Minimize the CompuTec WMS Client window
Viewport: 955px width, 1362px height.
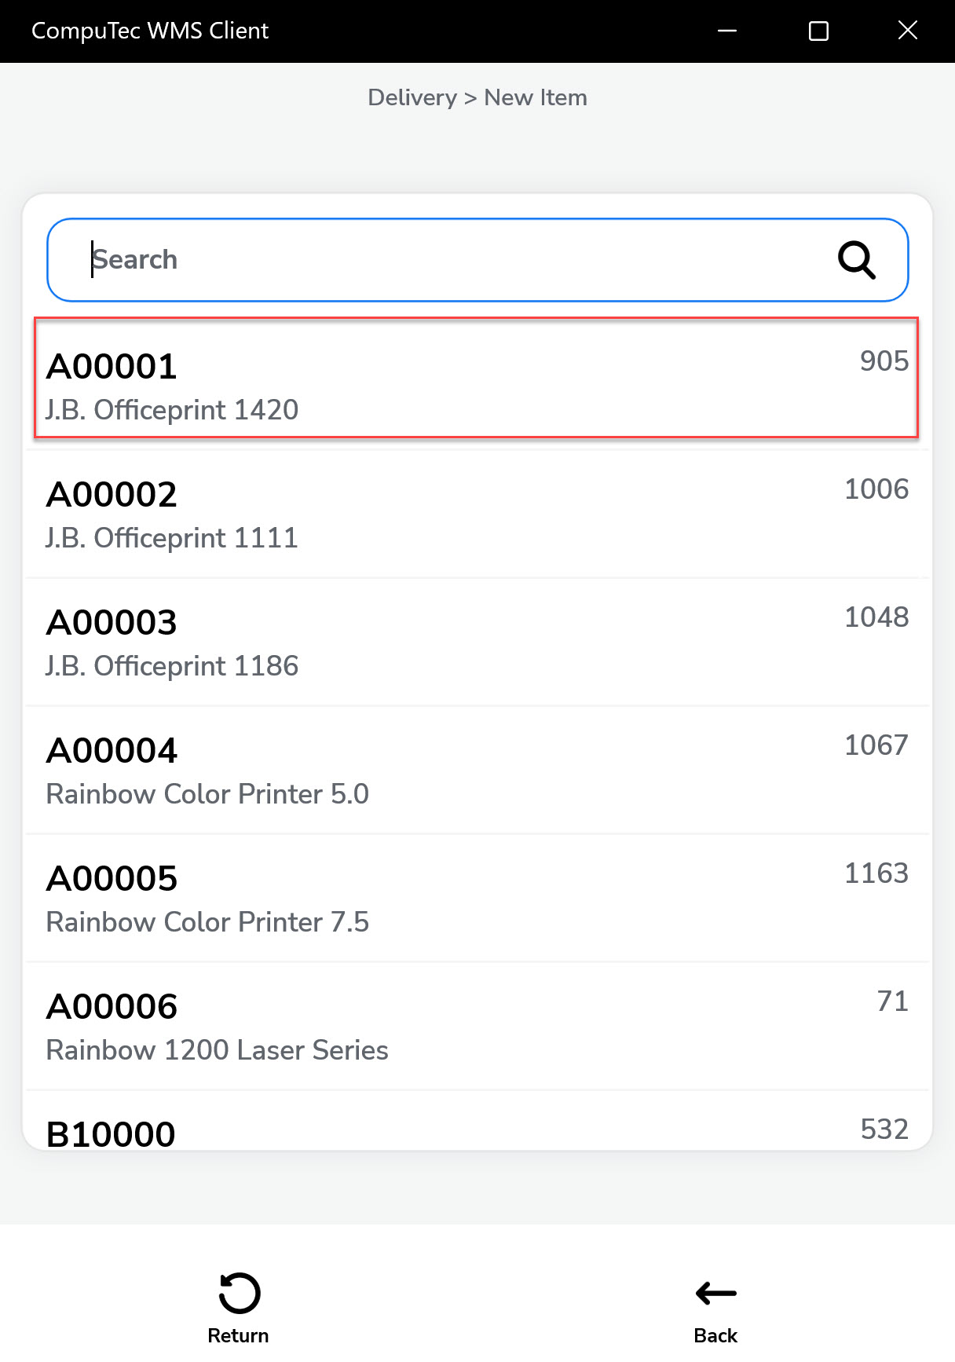click(727, 31)
